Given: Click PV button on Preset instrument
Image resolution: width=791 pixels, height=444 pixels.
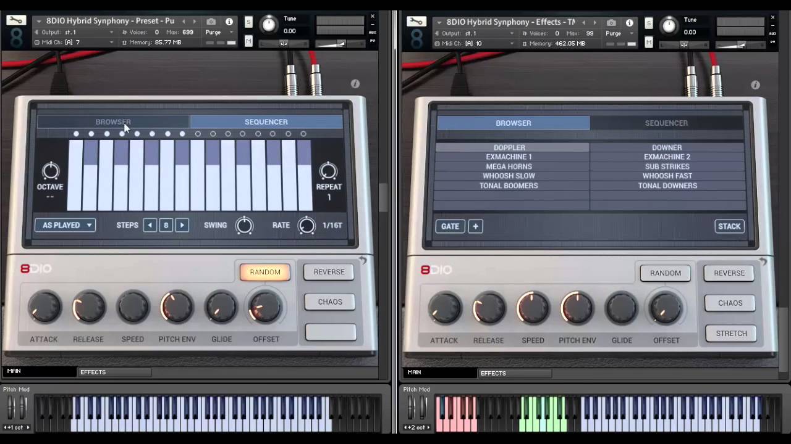Looking at the screenshot, I should [x=373, y=42].
